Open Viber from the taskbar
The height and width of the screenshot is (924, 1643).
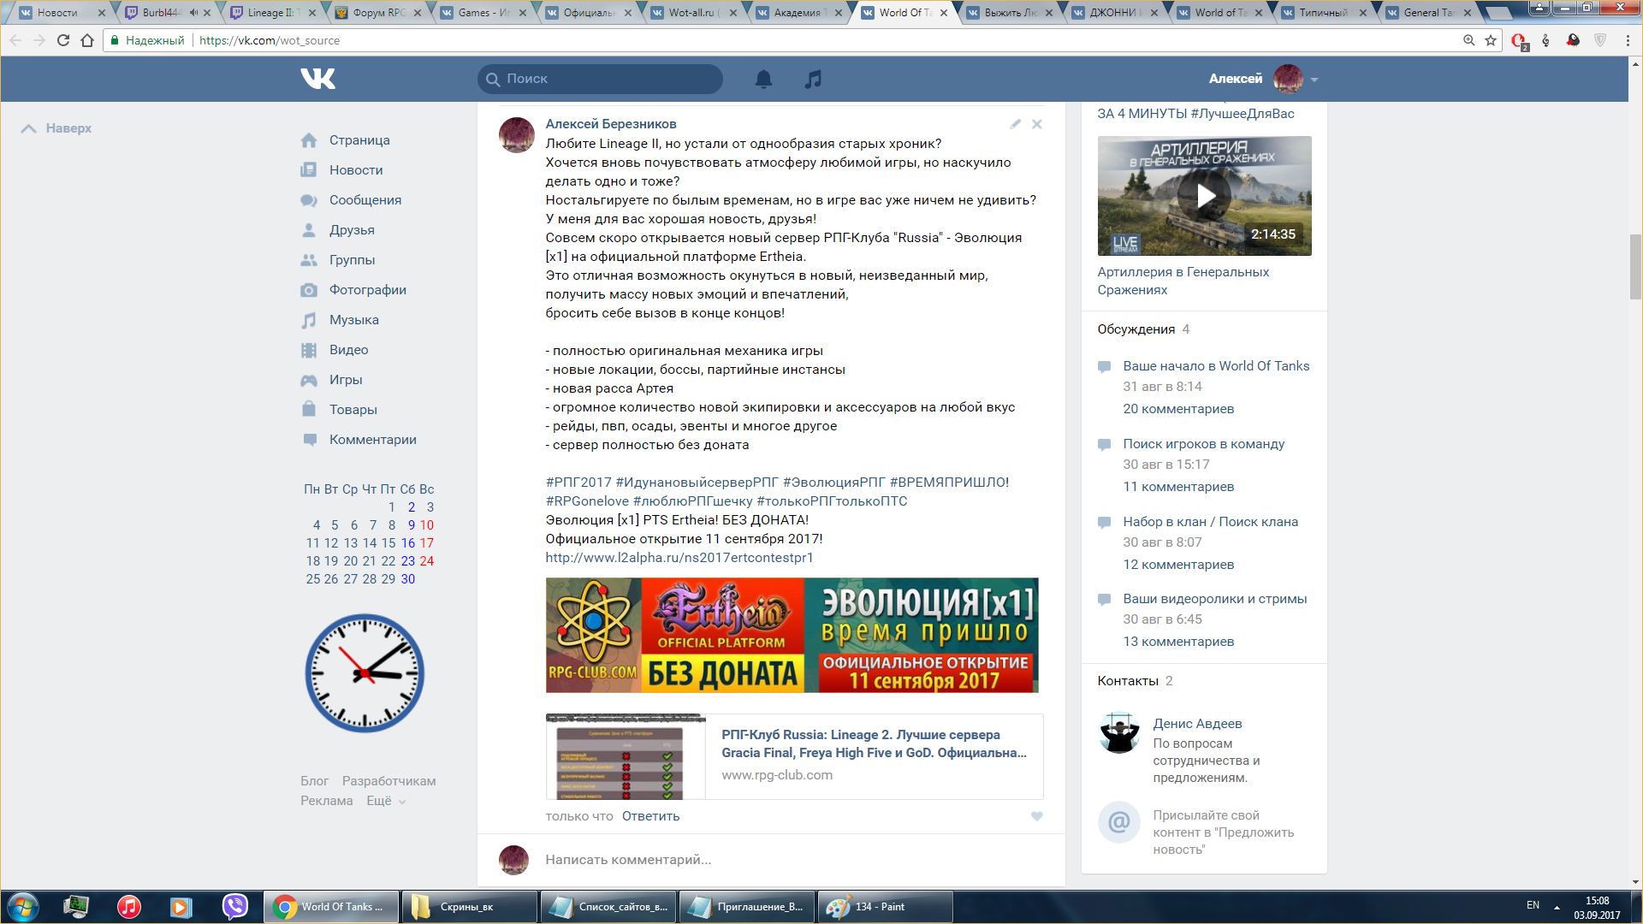(234, 907)
